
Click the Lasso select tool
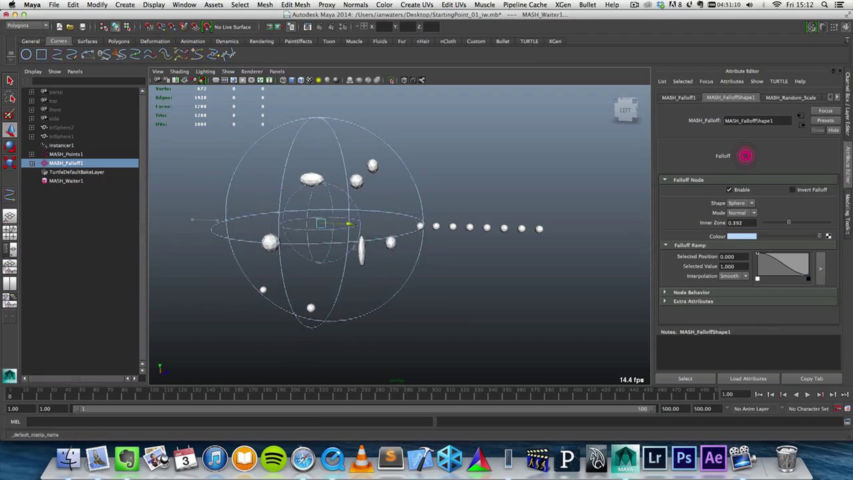tap(10, 97)
